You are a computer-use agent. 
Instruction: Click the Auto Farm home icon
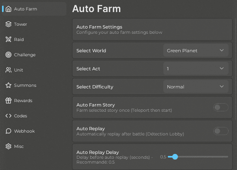8,9
